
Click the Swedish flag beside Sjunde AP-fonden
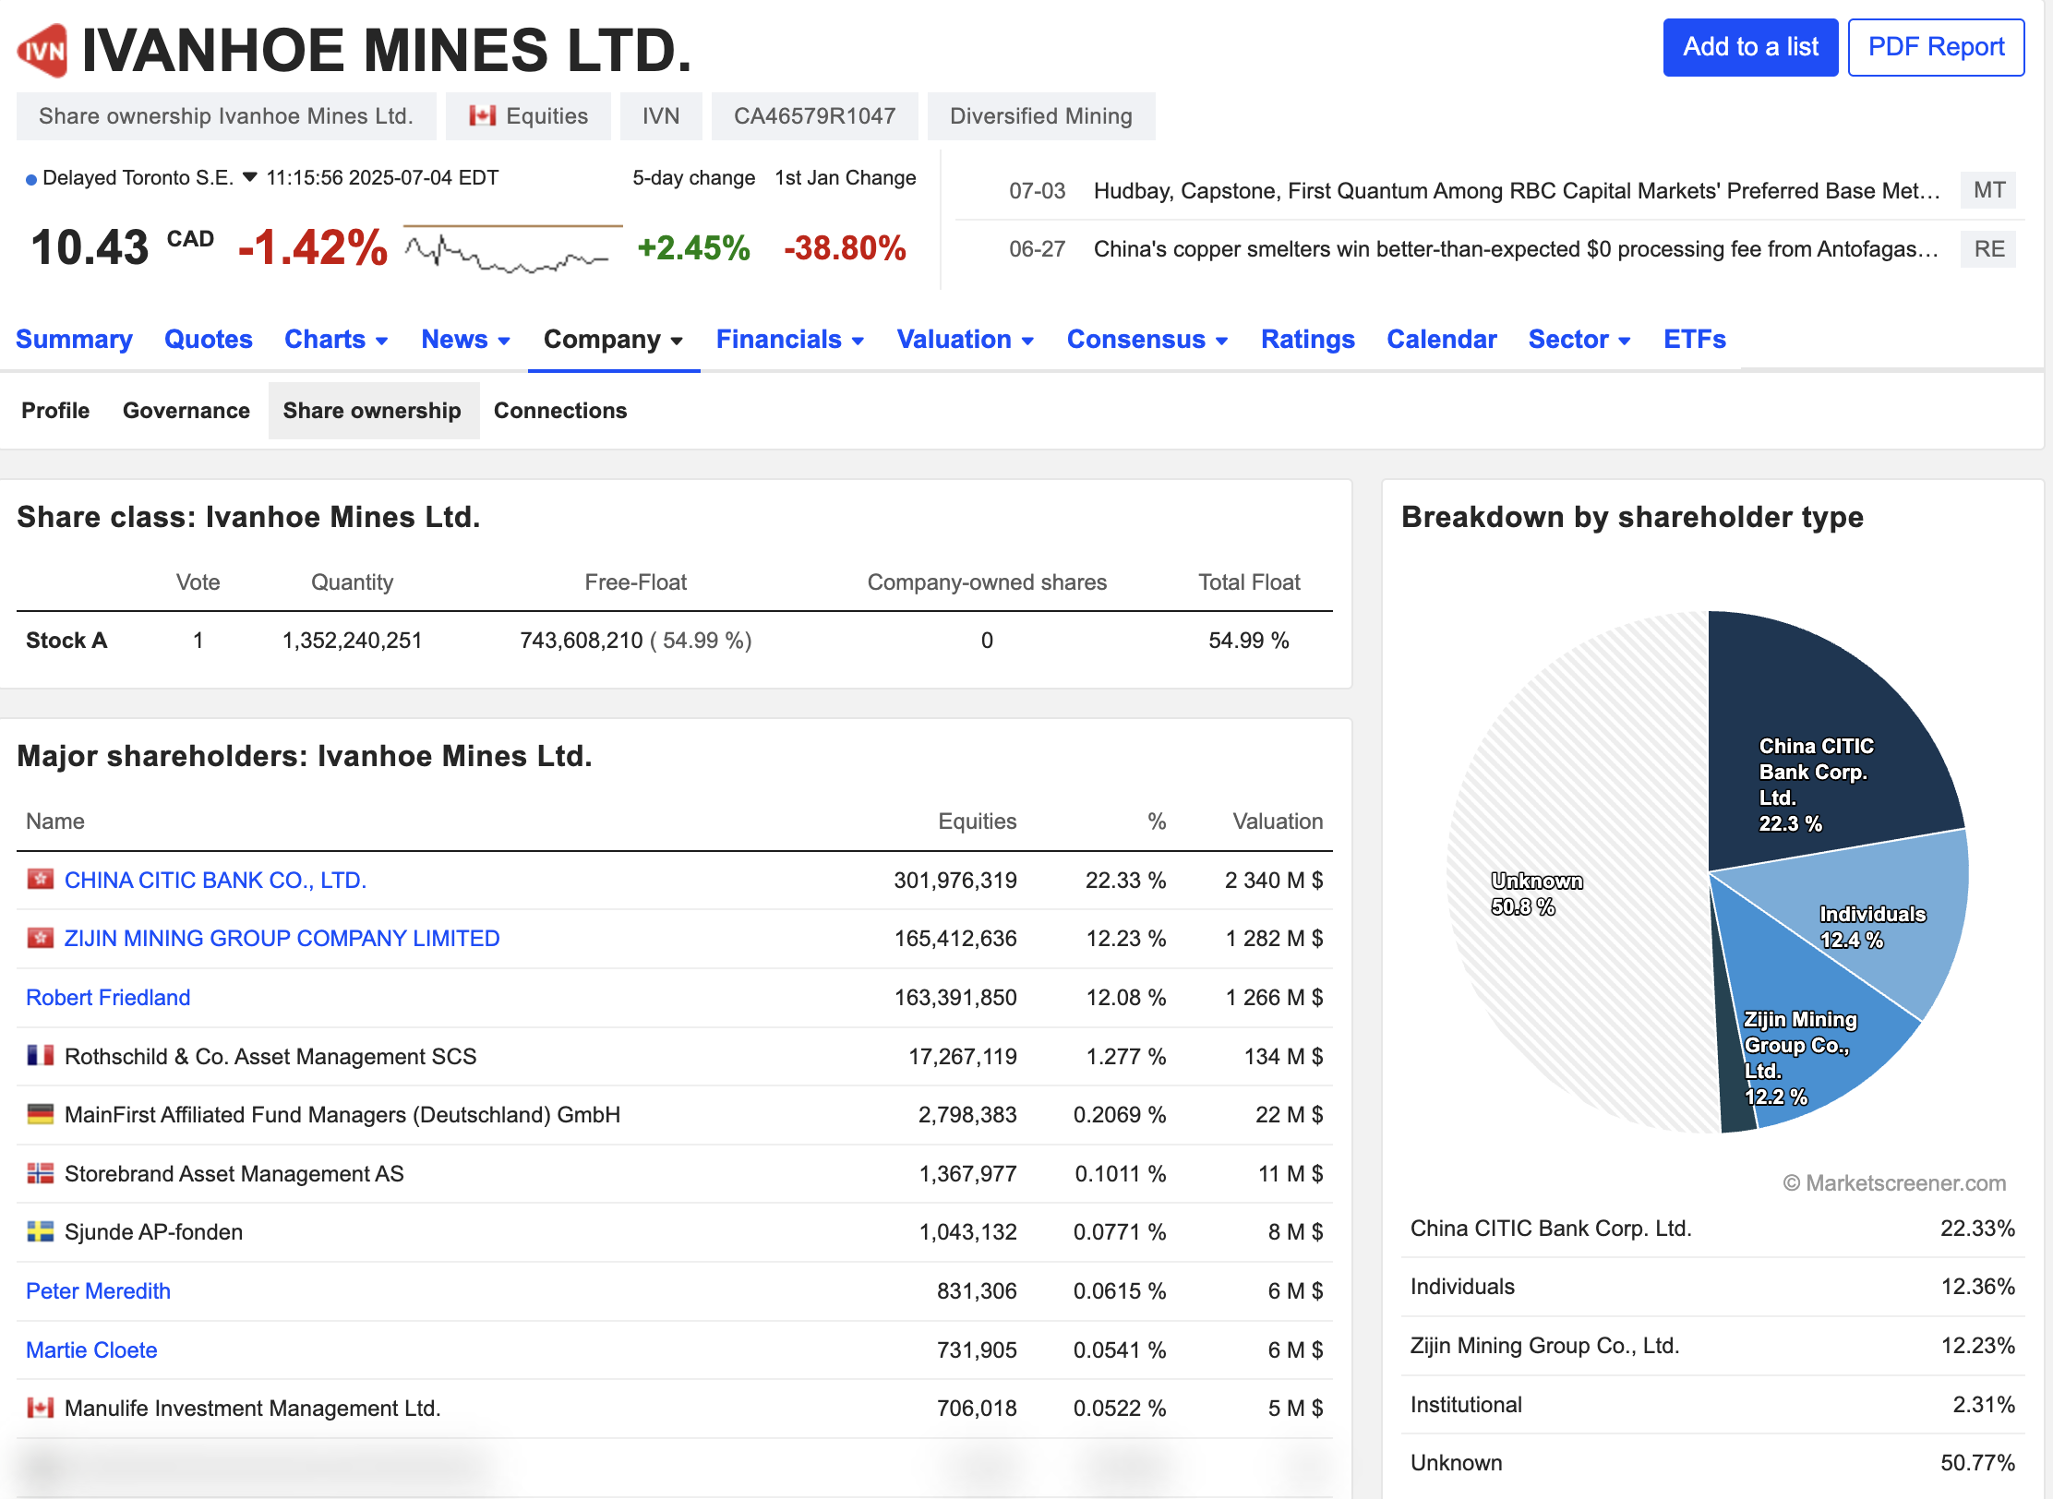[40, 1231]
